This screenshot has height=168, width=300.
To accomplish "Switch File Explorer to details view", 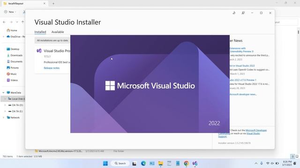I will [x=292, y=156].
